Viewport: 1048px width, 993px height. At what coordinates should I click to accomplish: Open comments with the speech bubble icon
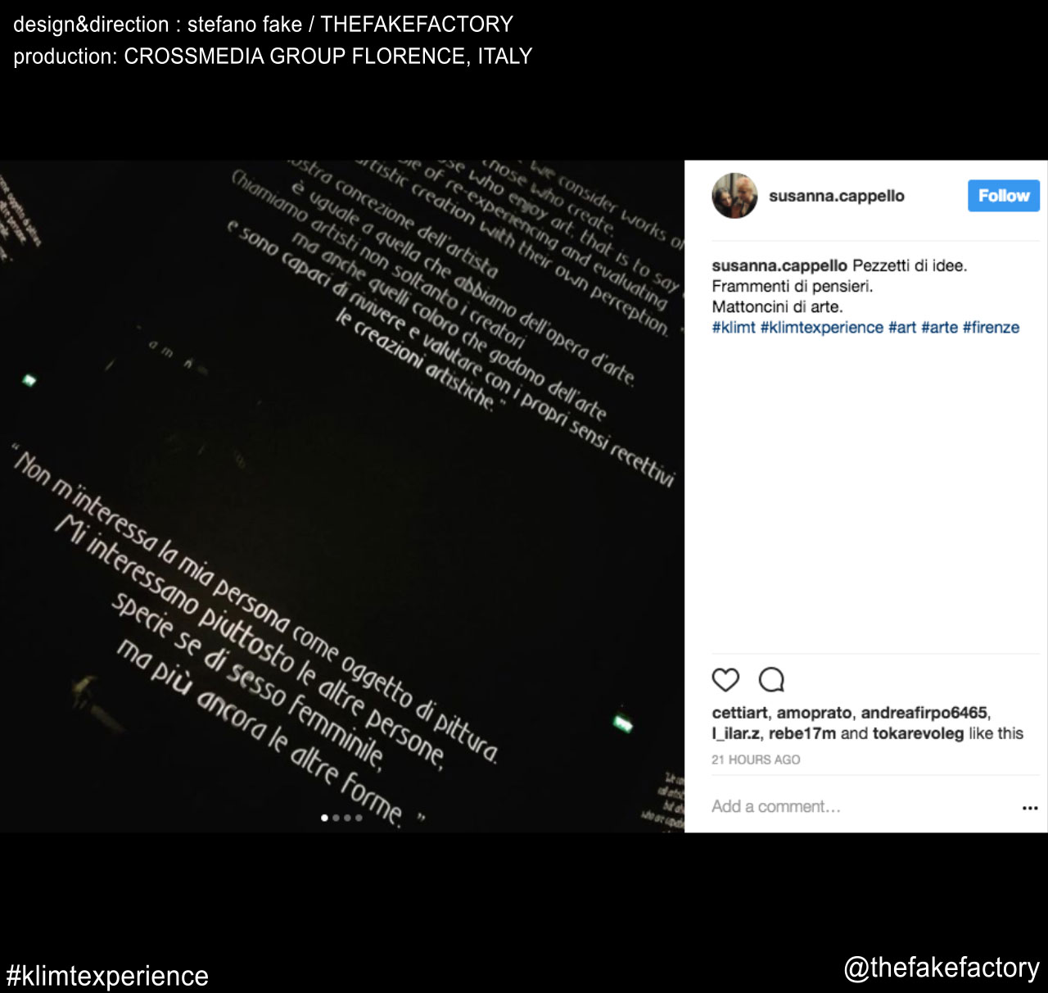click(x=771, y=680)
